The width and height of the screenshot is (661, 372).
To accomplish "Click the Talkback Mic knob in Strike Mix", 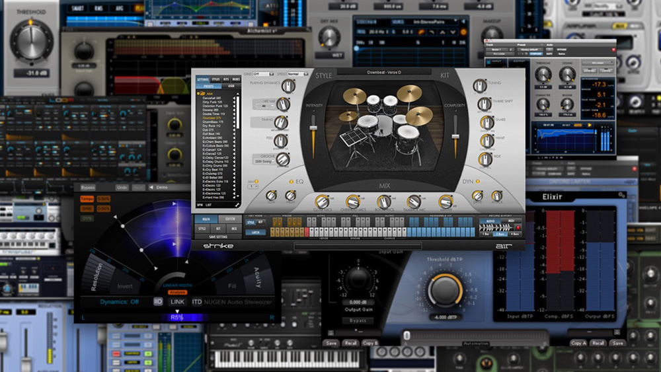I will tap(414, 202).
